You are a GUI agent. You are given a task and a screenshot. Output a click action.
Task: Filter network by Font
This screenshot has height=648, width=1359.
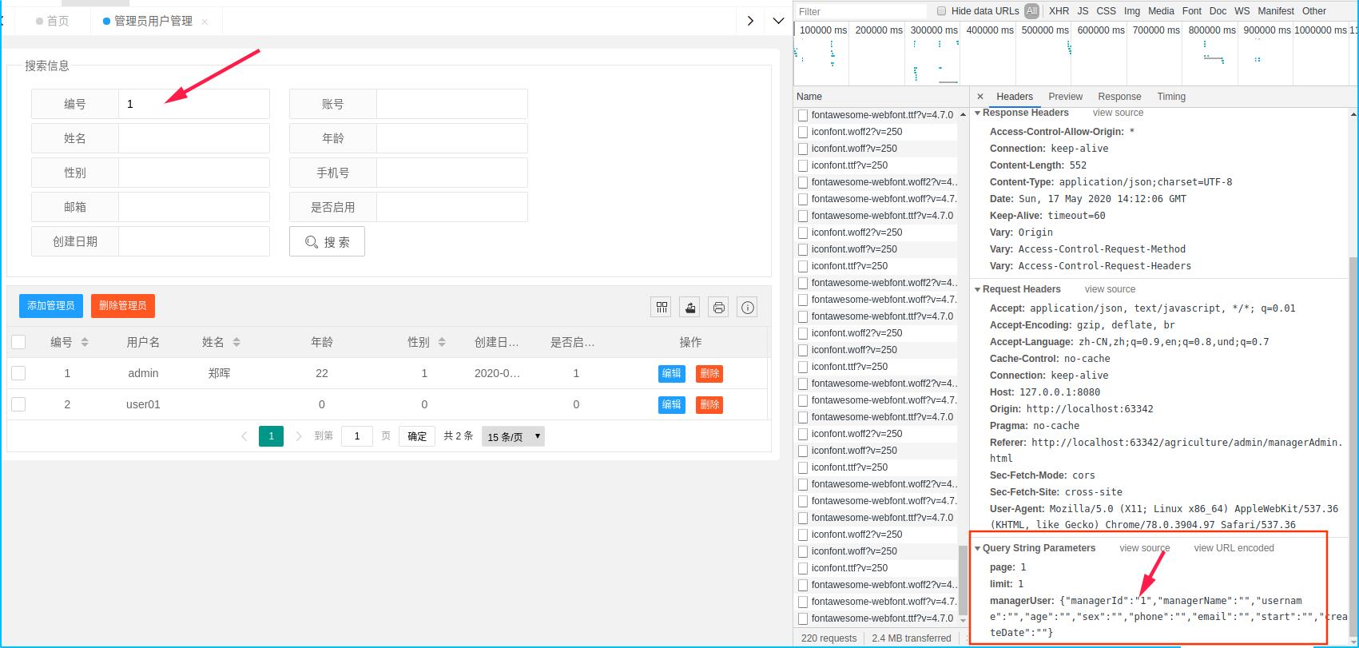(1191, 11)
